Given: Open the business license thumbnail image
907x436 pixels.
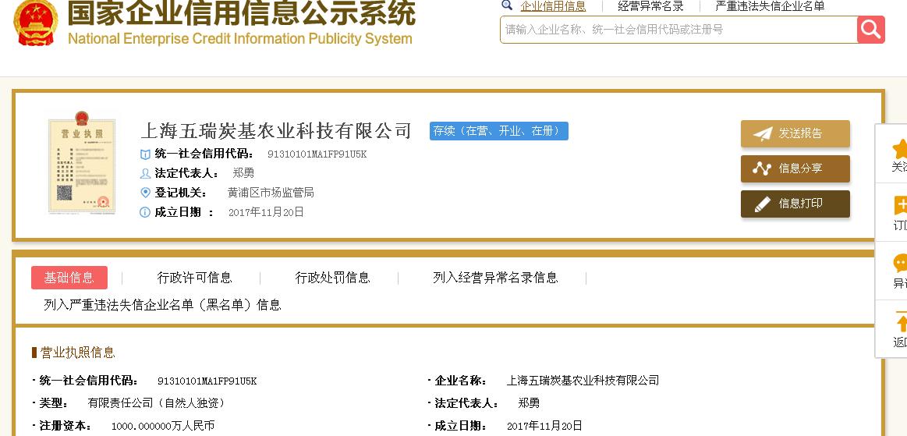Looking at the screenshot, I should pyautogui.click(x=82, y=163).
